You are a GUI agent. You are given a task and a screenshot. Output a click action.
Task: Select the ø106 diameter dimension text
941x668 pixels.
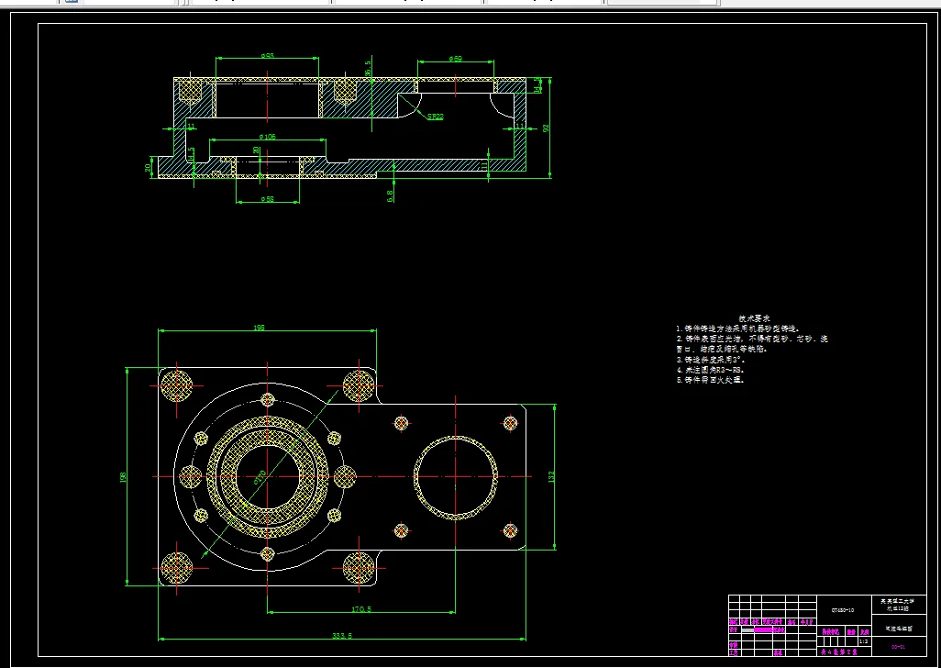(x=267, y=136)
